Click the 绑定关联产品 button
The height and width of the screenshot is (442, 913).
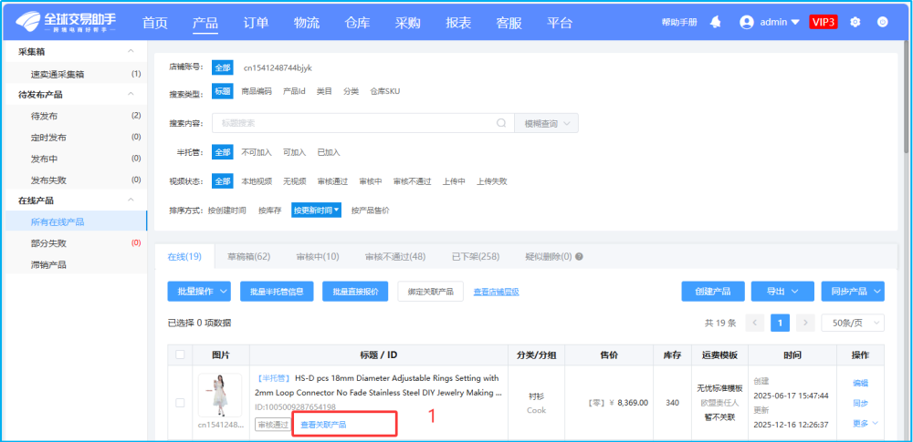coord(431,292)
